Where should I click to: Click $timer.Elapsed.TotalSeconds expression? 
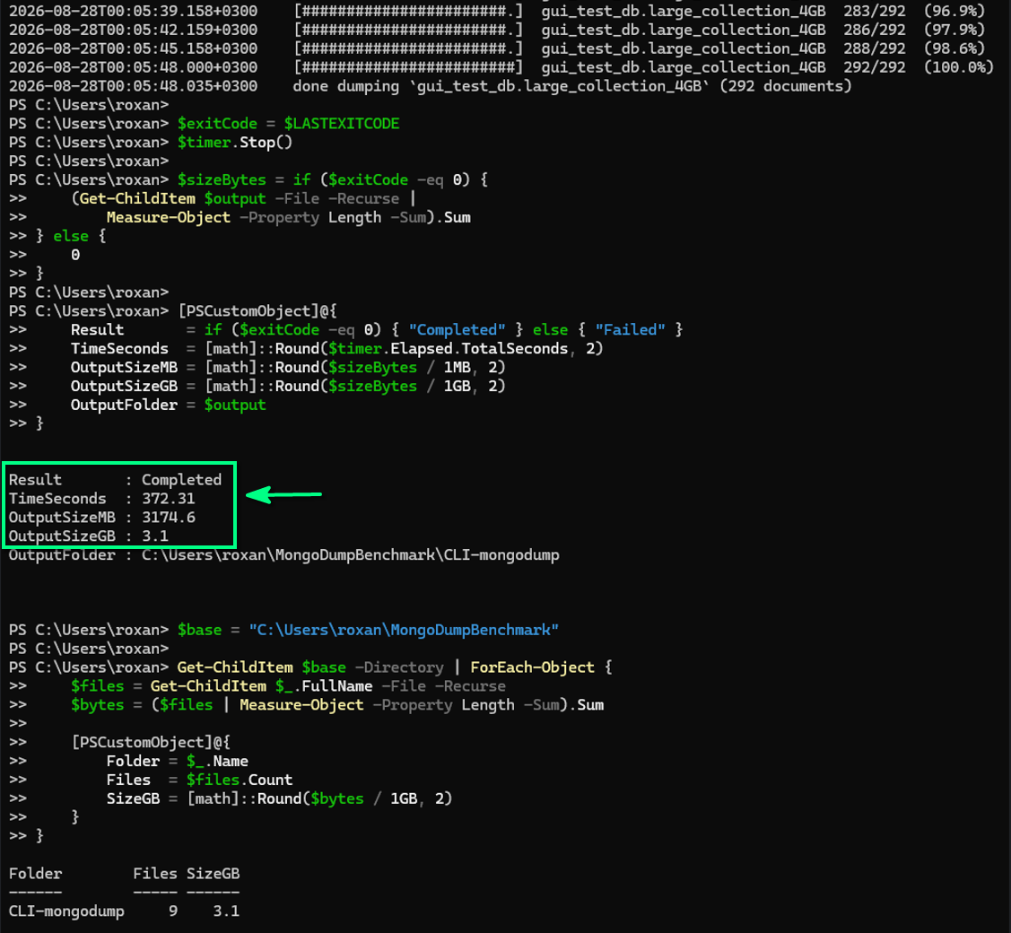[449, 348]
